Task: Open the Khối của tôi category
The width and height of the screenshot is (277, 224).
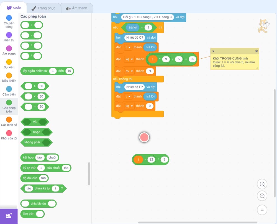Action: click(x=9, y=135)
